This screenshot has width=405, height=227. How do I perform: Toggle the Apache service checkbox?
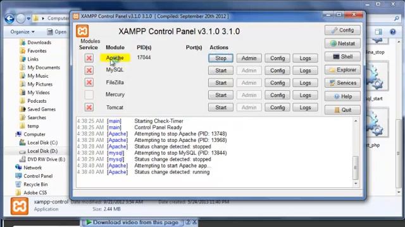point(89,58)
